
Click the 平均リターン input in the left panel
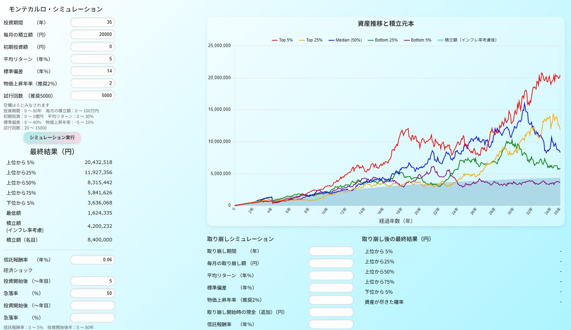click(93, 59)
